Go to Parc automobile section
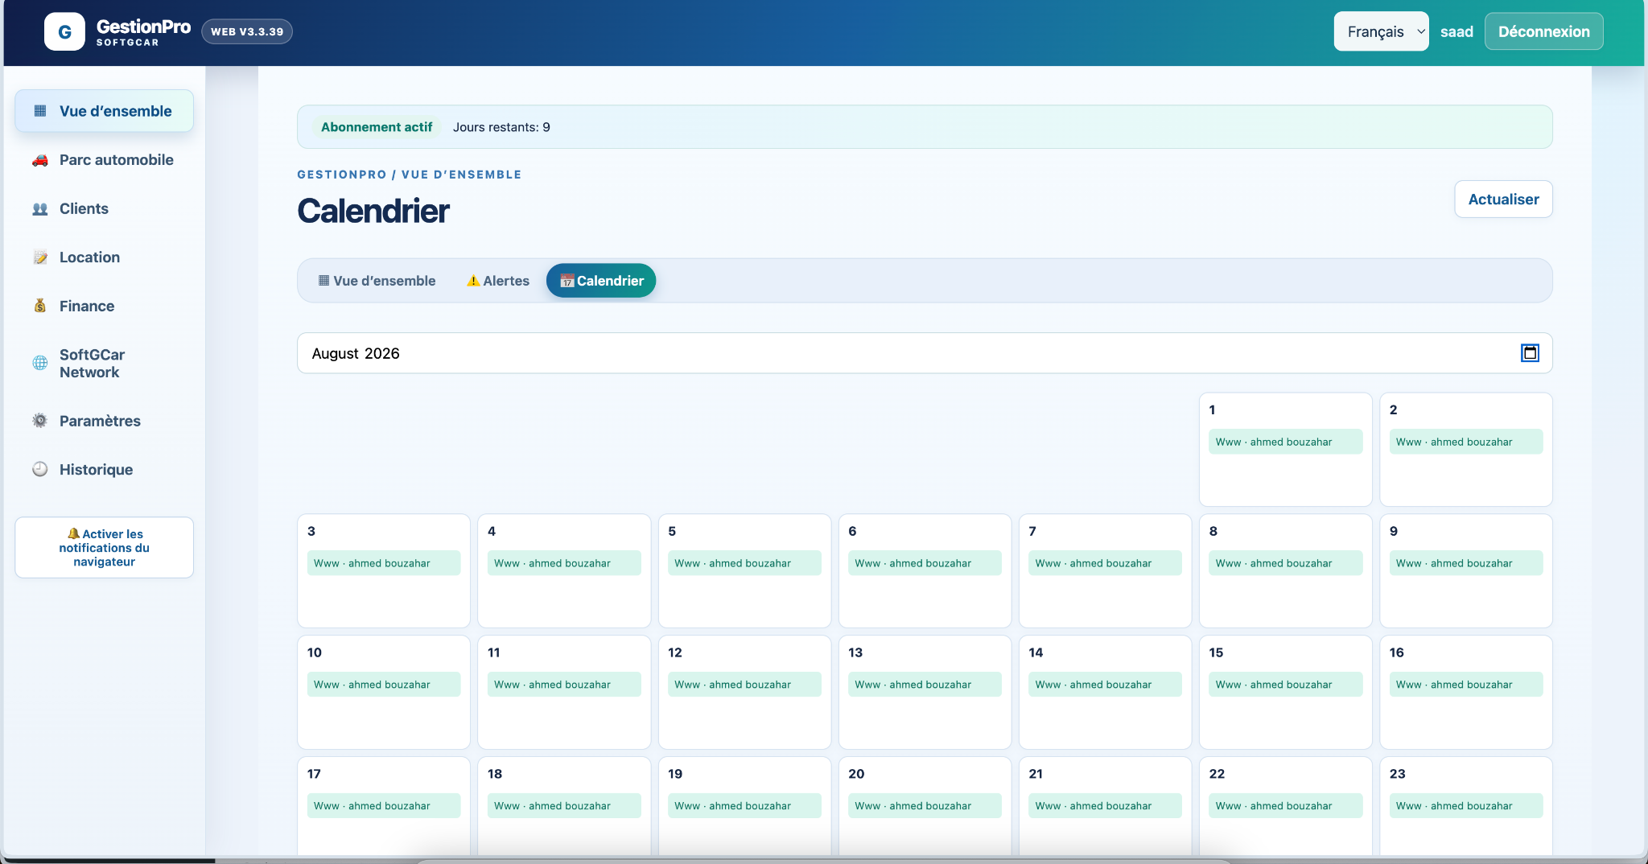 (104, 160)
